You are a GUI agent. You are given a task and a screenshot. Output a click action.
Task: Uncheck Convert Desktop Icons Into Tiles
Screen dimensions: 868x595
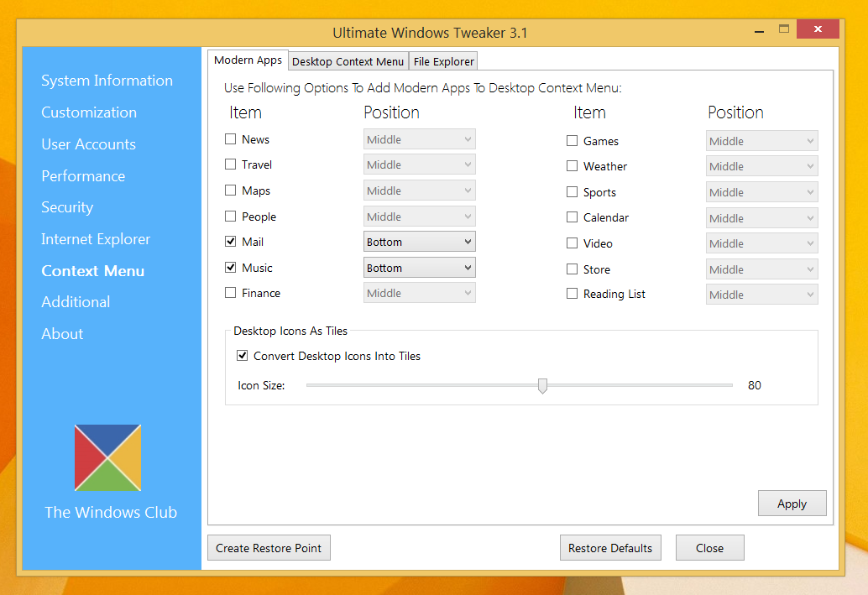[x=242, y=355]
